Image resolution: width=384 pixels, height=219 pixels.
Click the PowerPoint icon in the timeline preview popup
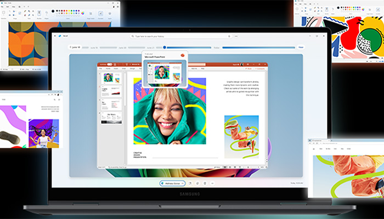click(183, 55)
